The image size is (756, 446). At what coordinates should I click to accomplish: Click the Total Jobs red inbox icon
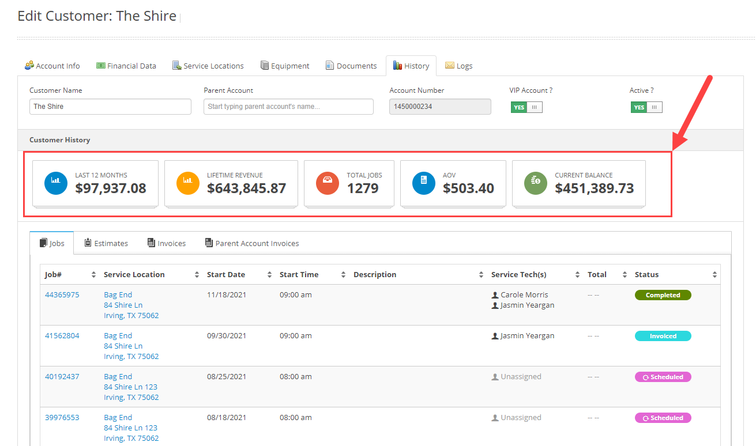[328, 183]
